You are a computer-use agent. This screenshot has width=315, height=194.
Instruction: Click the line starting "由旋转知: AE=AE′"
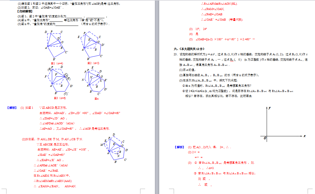(x=63, y=149)
